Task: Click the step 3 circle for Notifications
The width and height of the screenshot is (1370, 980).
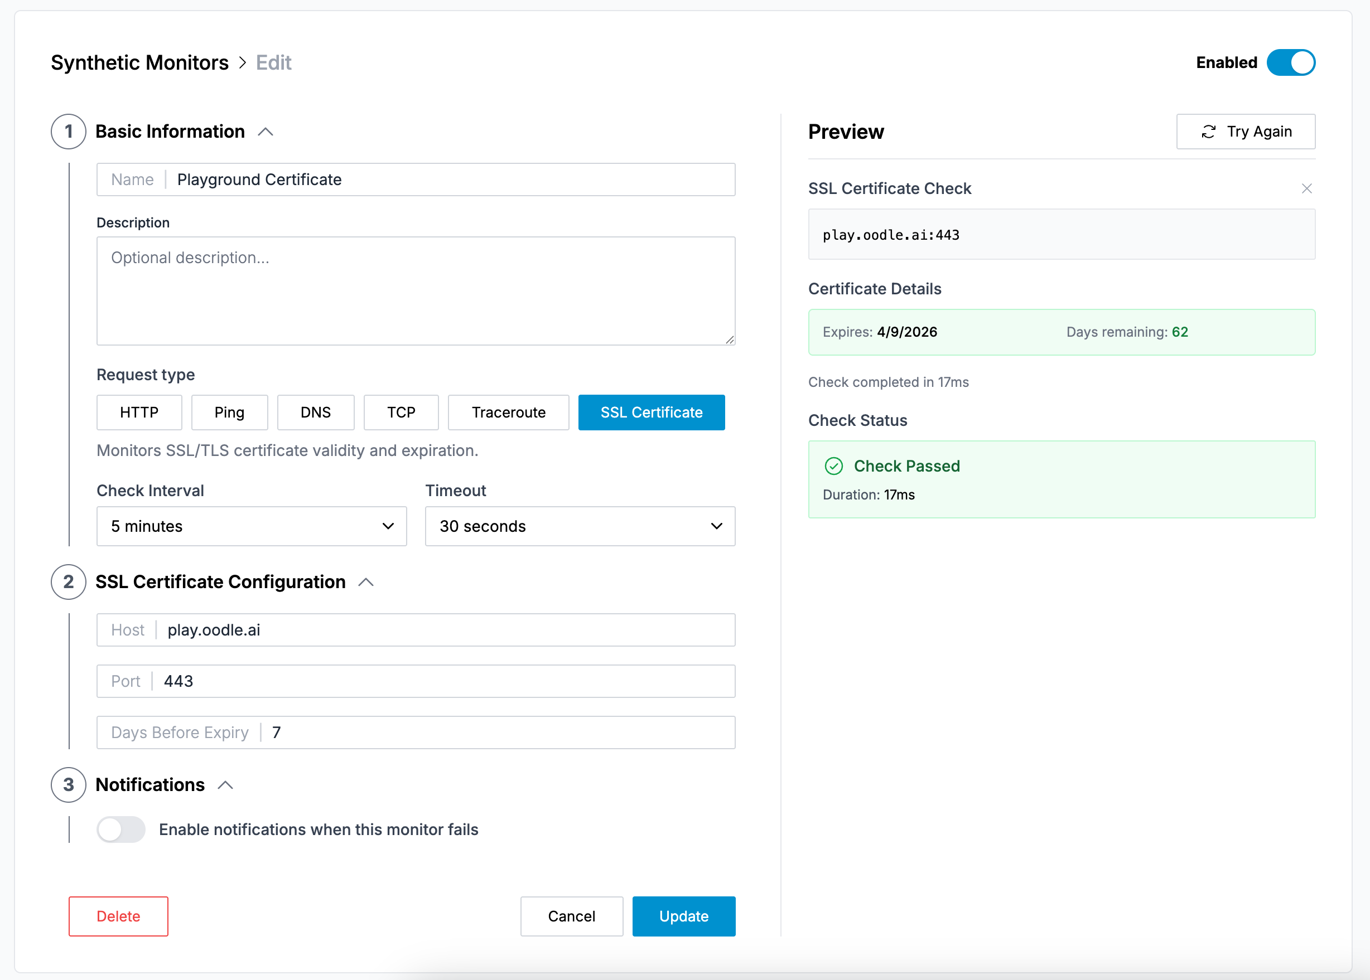Action: 69,784
